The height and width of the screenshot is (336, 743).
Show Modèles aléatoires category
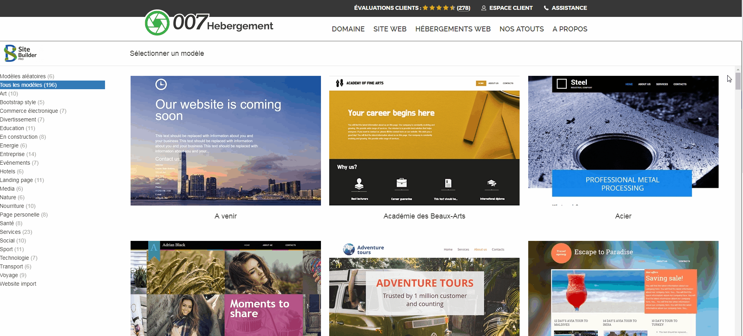[23, 76]
